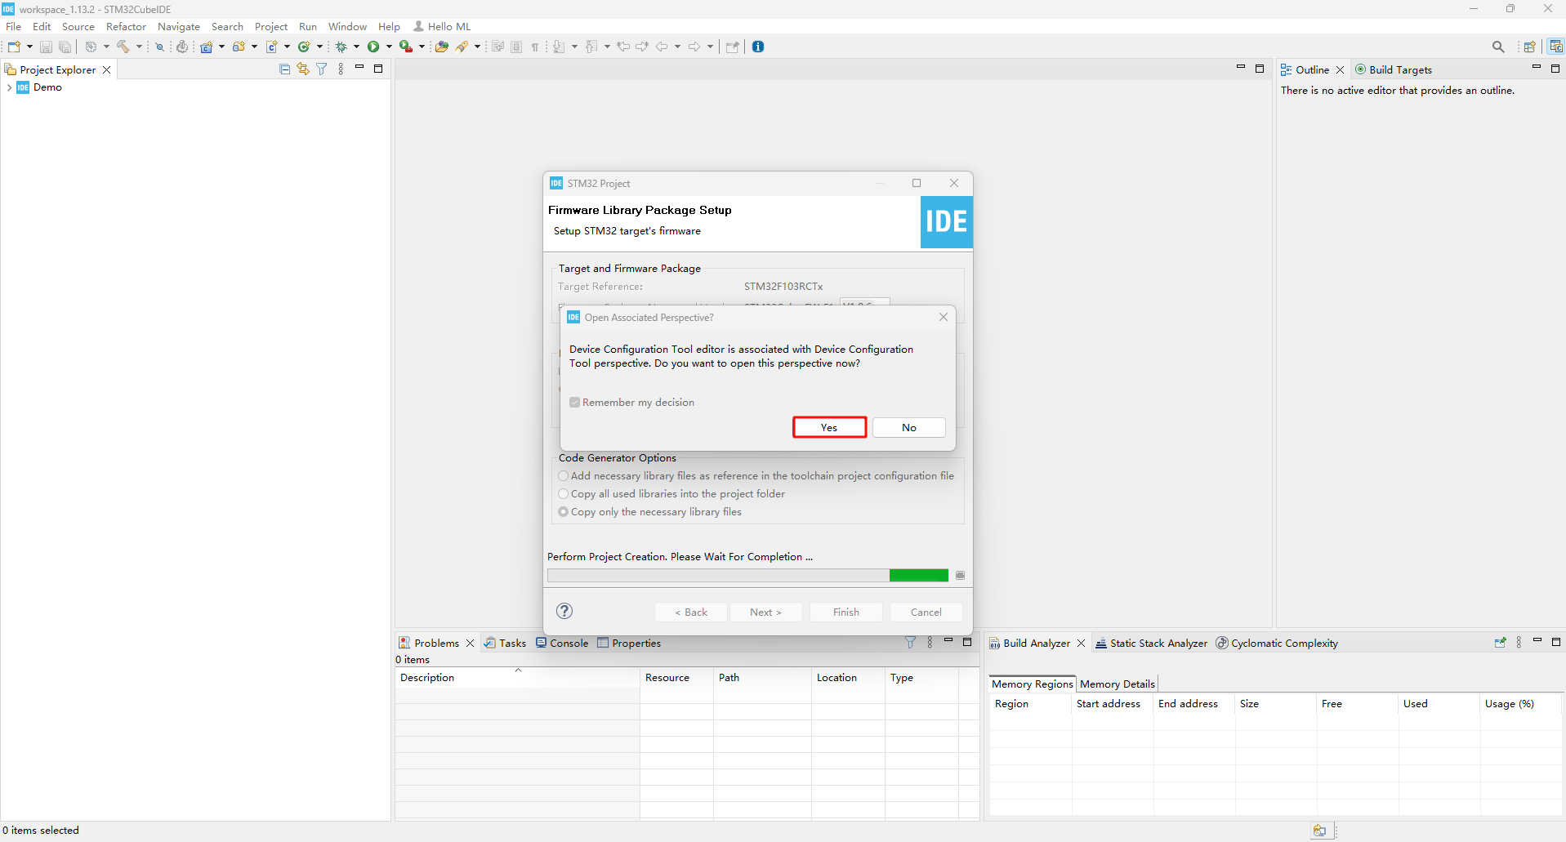
Task: Open the Project menu
Action: coord(271,26)
